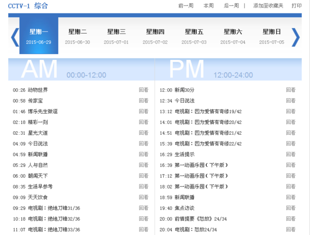
Task: Replay 16:29 生活提示 via 回看
Action: tap(290, 154)
